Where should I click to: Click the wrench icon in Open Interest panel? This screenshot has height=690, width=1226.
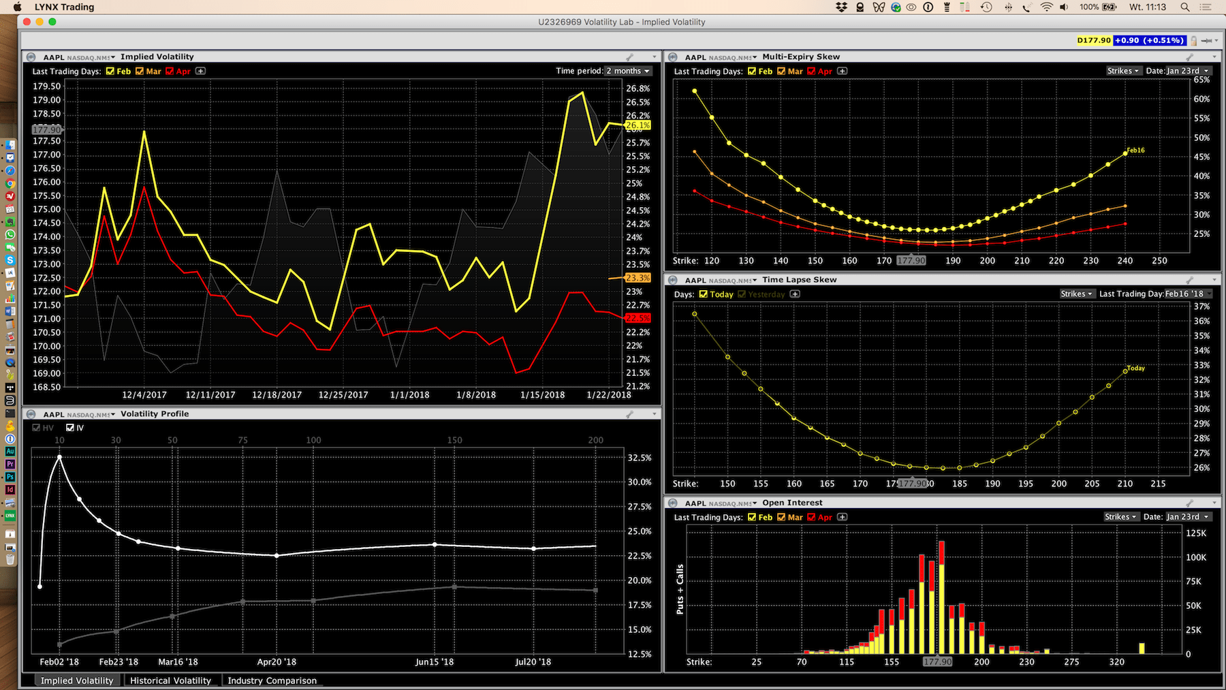[1190, 503]
